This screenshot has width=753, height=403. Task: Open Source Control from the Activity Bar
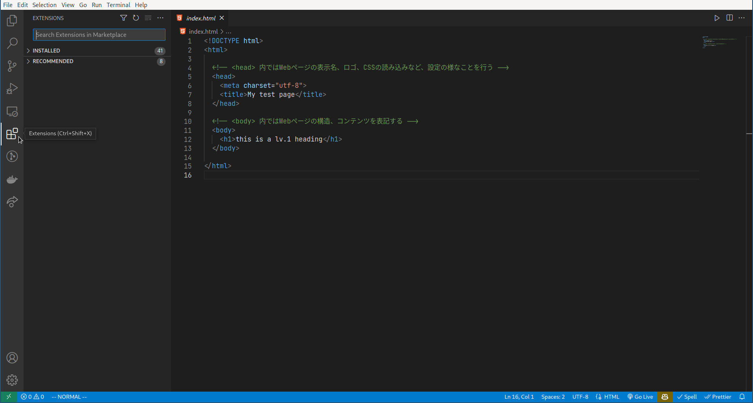tap(12, 66)
